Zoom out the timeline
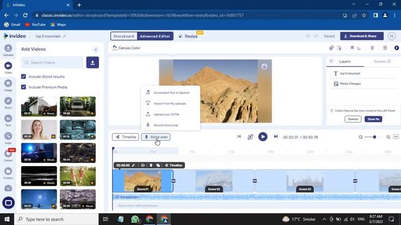Viewport: 401px width, 225px height. point(361,137)
